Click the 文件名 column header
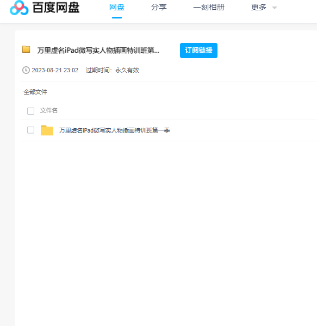 click(x=49, y=110)
